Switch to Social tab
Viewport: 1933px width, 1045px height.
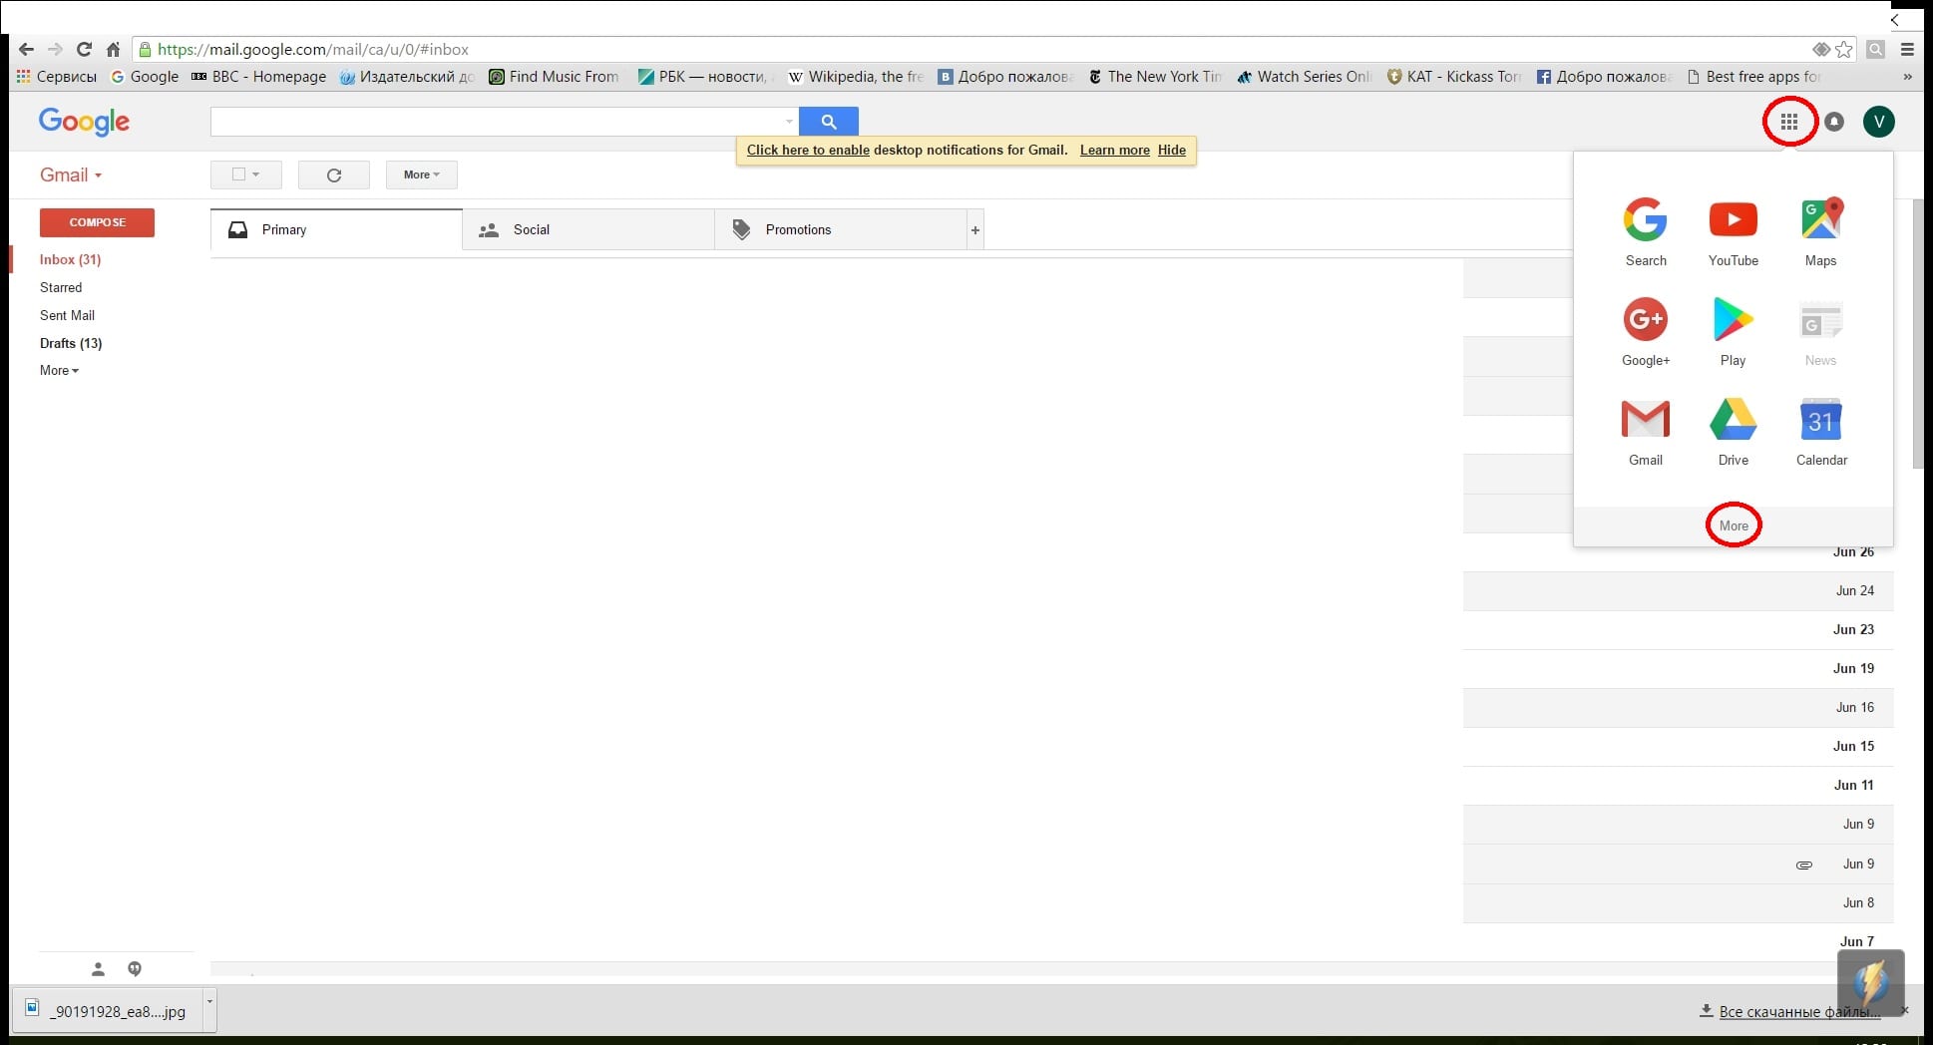[588, 229]
